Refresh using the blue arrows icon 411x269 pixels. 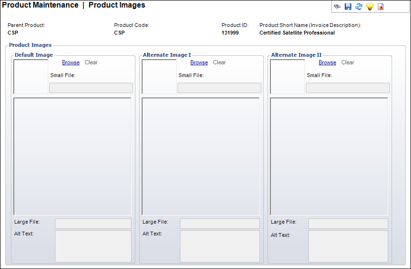click(x=358, y=7)
